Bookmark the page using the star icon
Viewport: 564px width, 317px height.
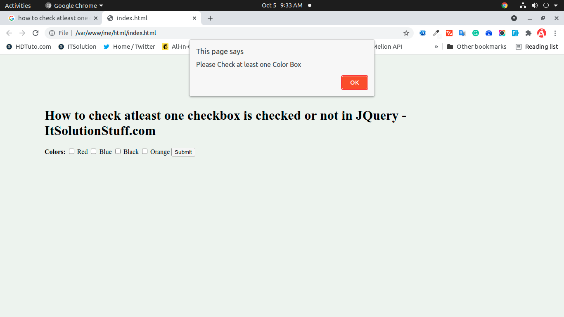coord(406,33)
